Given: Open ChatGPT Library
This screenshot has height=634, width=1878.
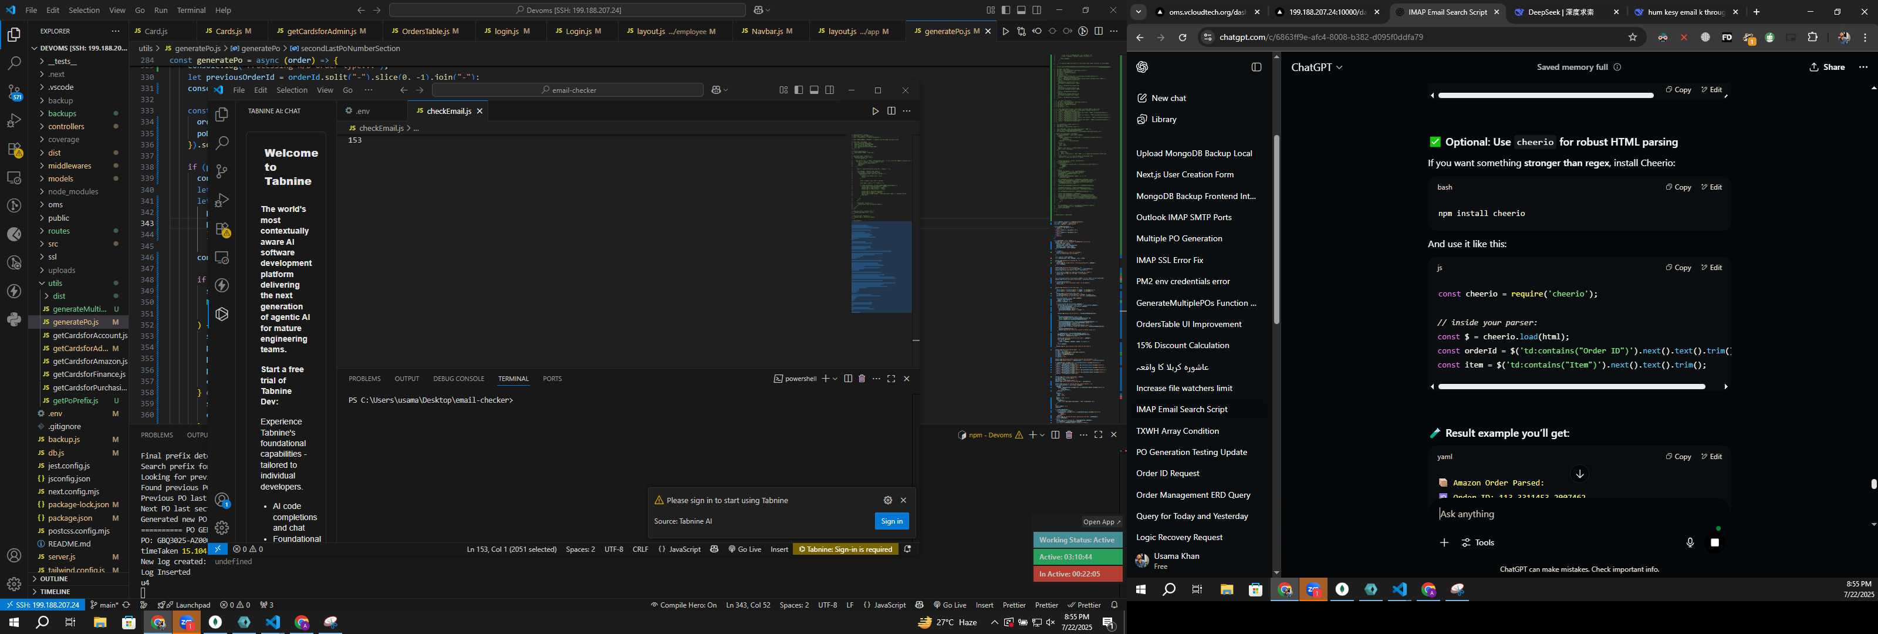Looking at the screenshot, I should click(x=1157, y=119).
